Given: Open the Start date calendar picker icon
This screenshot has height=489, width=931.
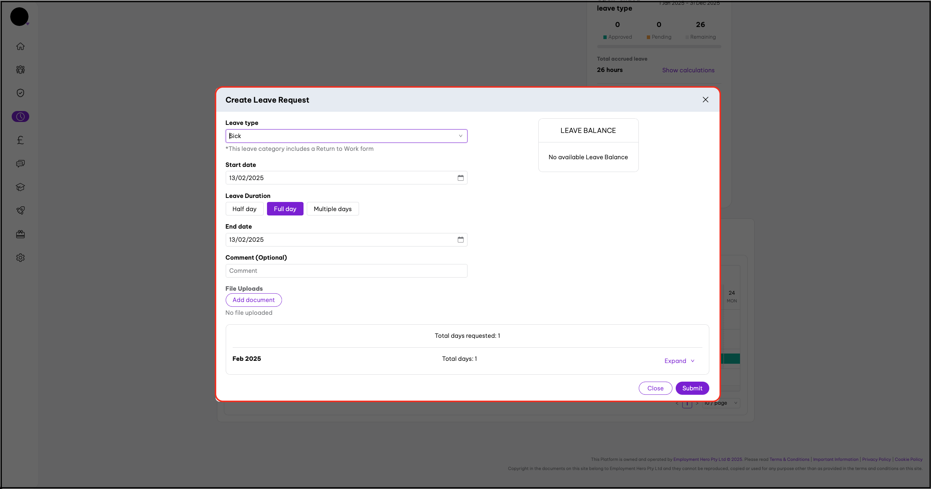Looking at the screenshot, I should [x=461, y=178].
